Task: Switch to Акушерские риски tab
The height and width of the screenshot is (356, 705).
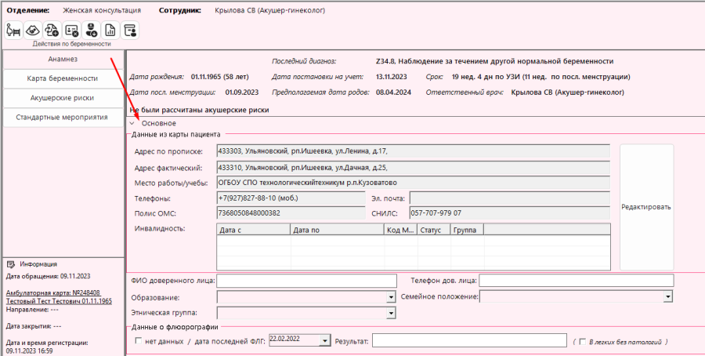Action: 63,98
